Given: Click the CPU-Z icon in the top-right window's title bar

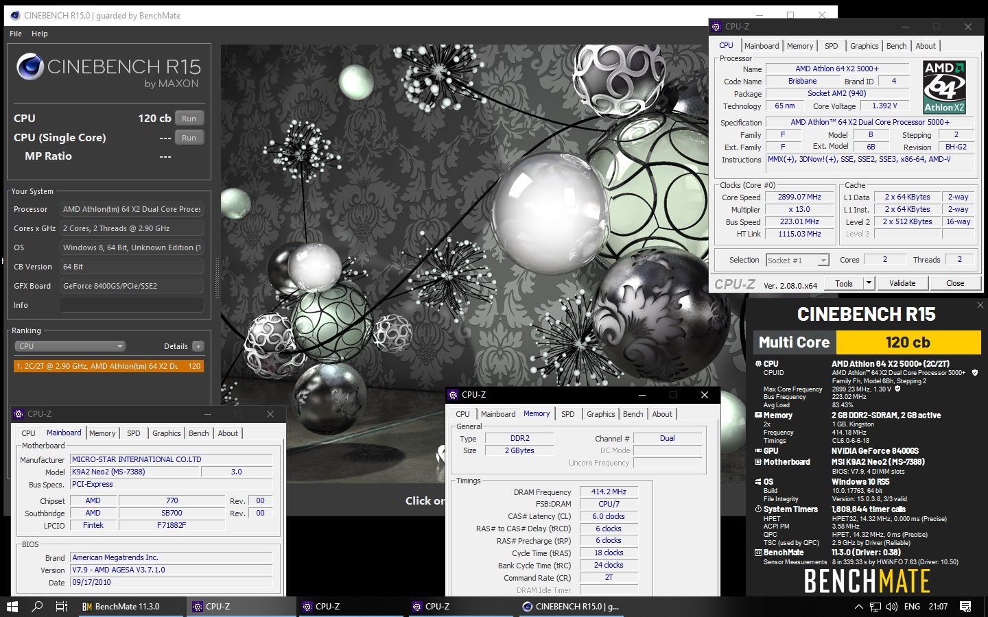Looking at the screenshot, I should tap(717, 27).
